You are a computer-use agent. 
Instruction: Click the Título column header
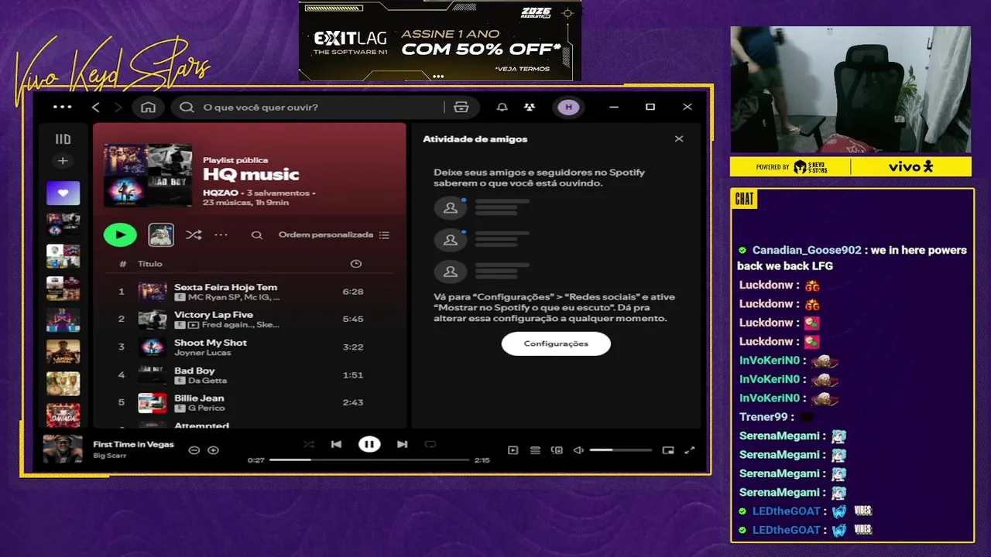point(150,264)
